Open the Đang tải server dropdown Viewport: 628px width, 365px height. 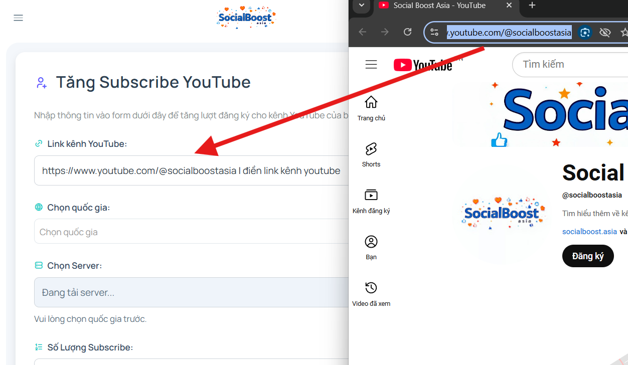coord(192,292)
